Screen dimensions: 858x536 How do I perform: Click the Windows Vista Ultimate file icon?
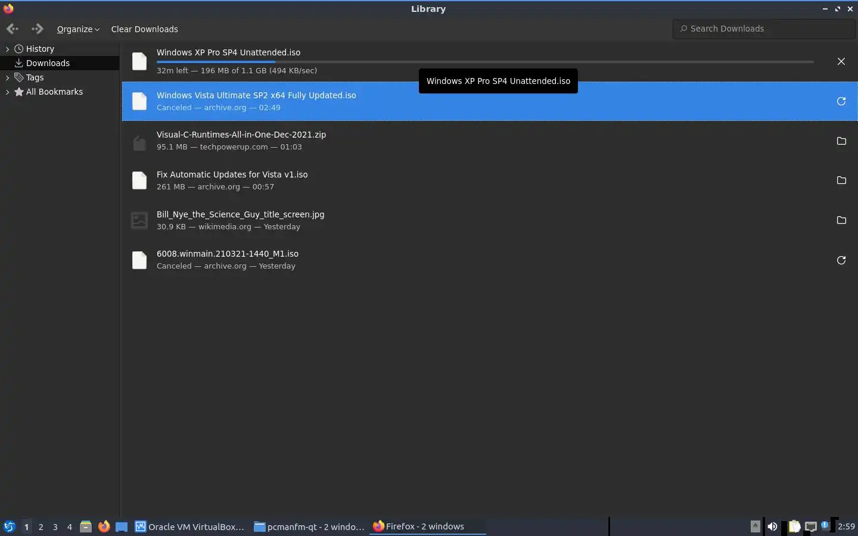(x=139, y=101)
